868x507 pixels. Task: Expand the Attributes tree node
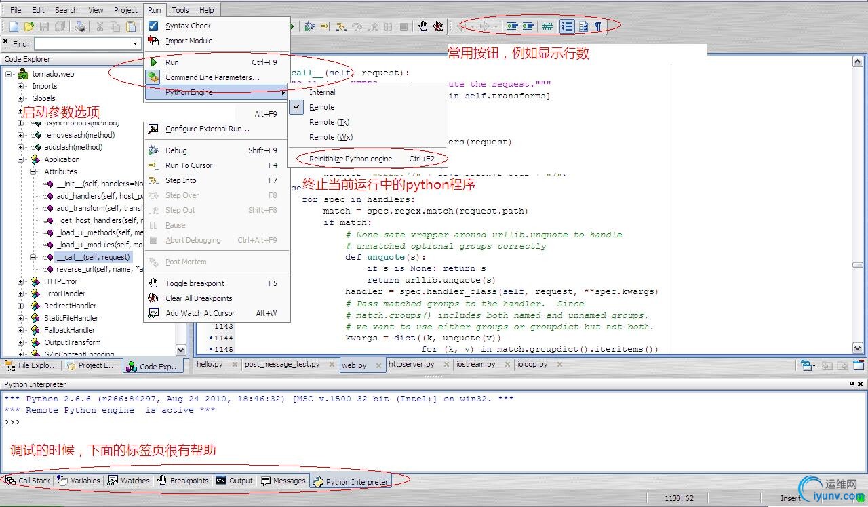[x=33, y=171]
